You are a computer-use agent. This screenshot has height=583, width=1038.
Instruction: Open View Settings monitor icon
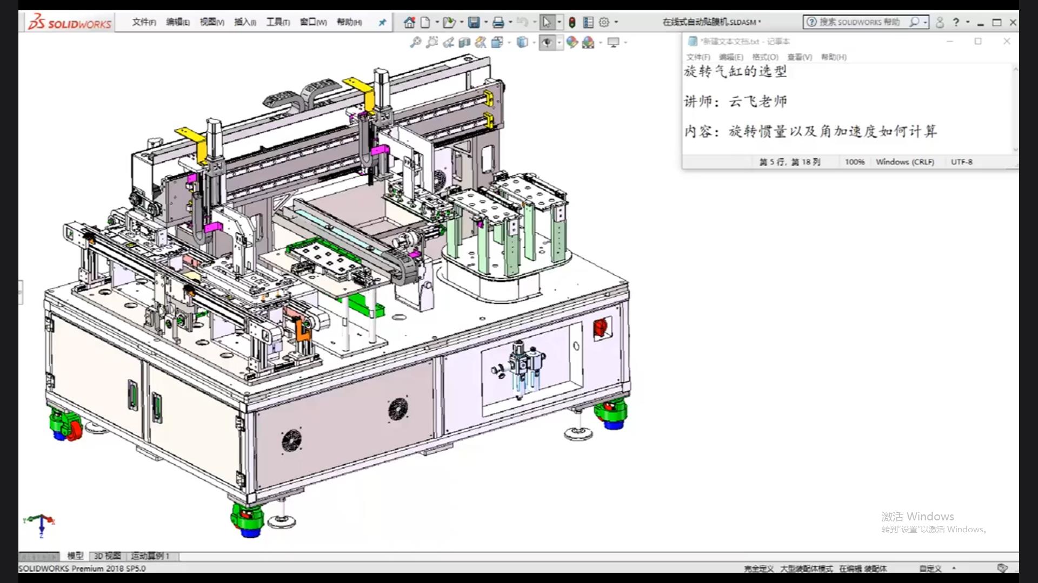(613, 42)
